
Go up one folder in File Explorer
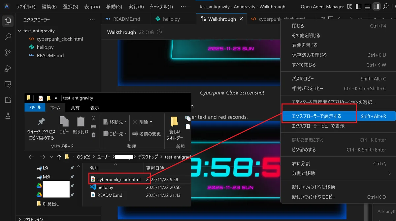click(59, 157)
